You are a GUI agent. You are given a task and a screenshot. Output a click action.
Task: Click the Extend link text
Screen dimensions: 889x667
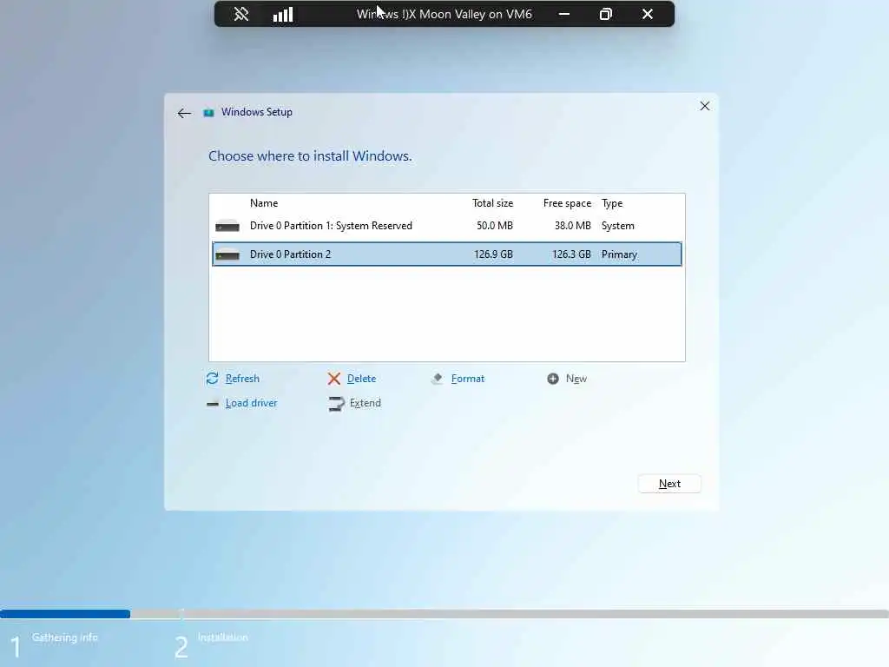[x=365, y=403]
